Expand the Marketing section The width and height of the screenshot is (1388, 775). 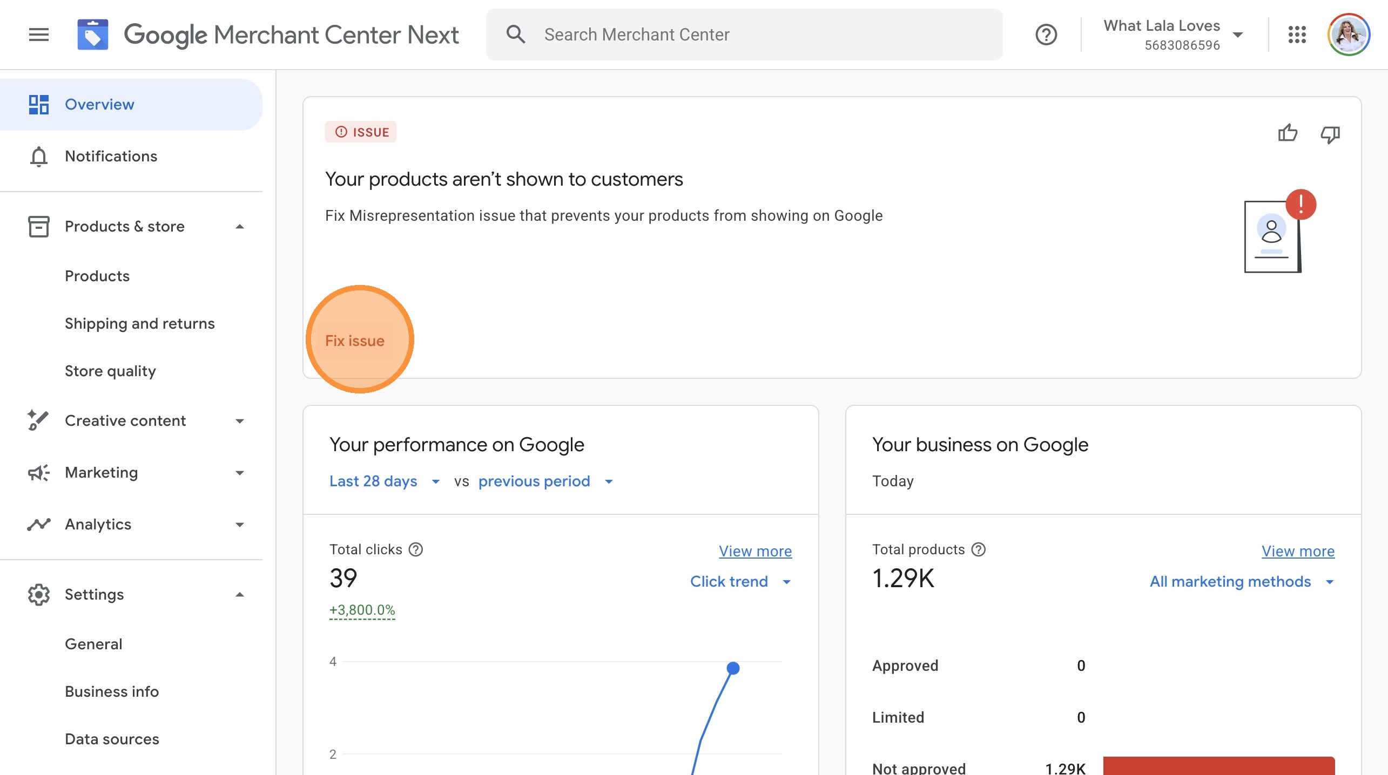(240, 473)
